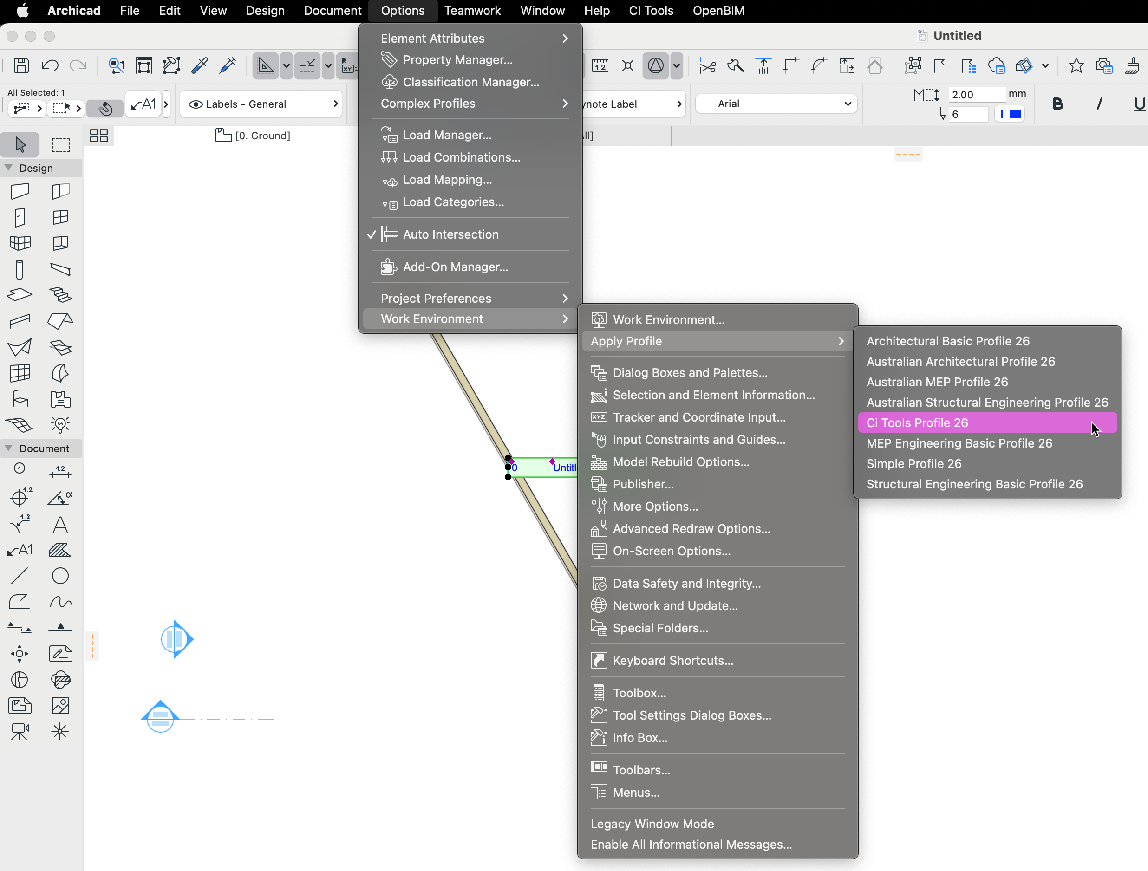Click the pick-up parameters eyedropper icon

199,65
